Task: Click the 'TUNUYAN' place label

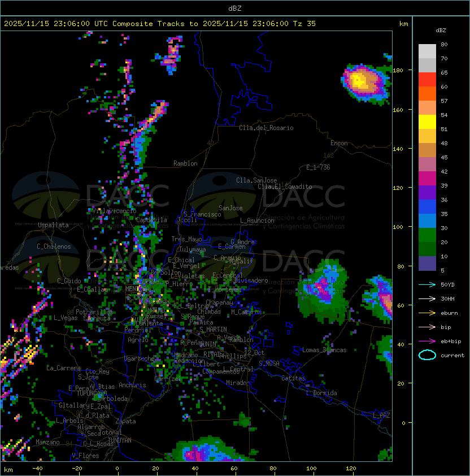Action: pos(120,440)
